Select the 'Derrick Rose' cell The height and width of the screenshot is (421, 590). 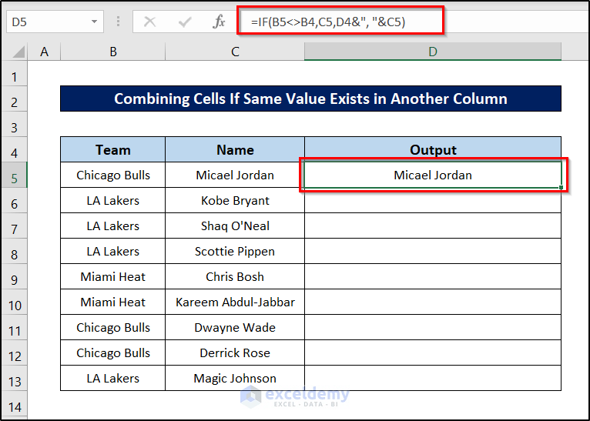click(235, 353)
